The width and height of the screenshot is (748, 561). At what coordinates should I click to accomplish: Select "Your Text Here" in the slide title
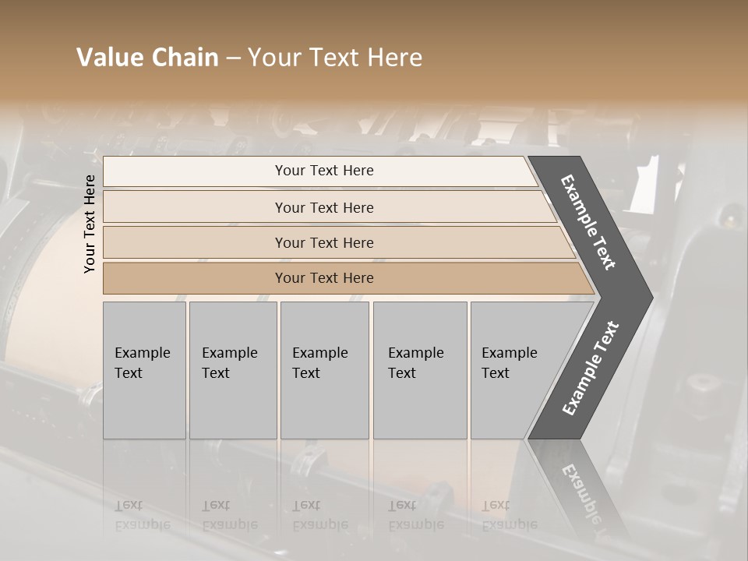[x=335, y=58]
